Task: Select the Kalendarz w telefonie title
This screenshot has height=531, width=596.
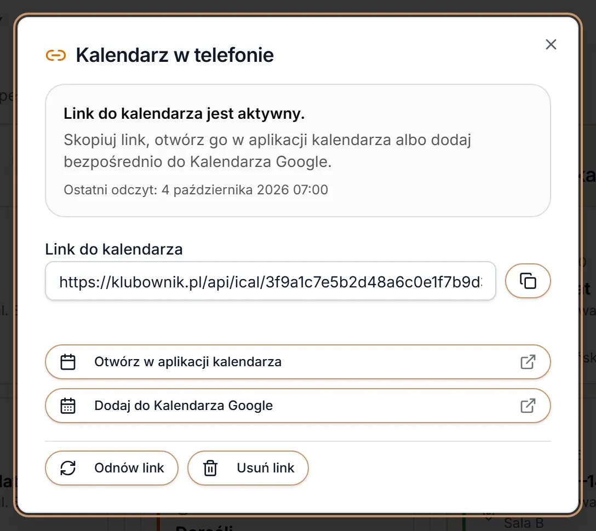Action: pos(174,55)
